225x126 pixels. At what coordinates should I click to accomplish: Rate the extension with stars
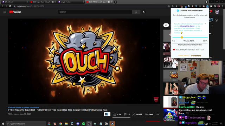tap(196, 56)
